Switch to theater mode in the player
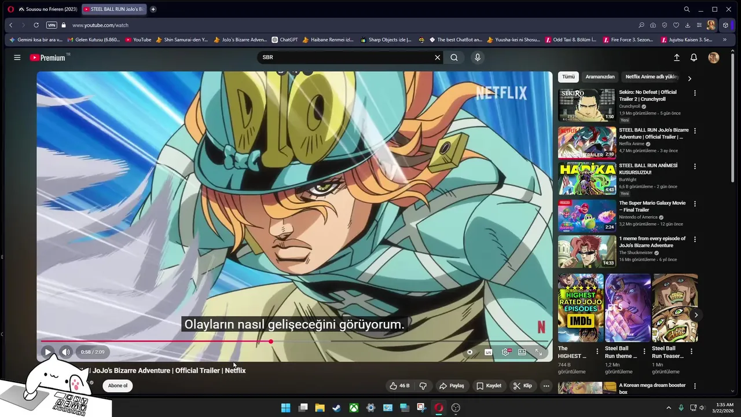The height and width of the screenshot is (417, 741). (x=522, y=352)
